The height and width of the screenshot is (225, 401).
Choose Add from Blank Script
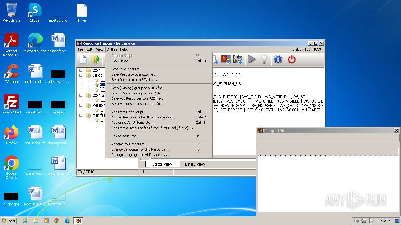[159, 112]
